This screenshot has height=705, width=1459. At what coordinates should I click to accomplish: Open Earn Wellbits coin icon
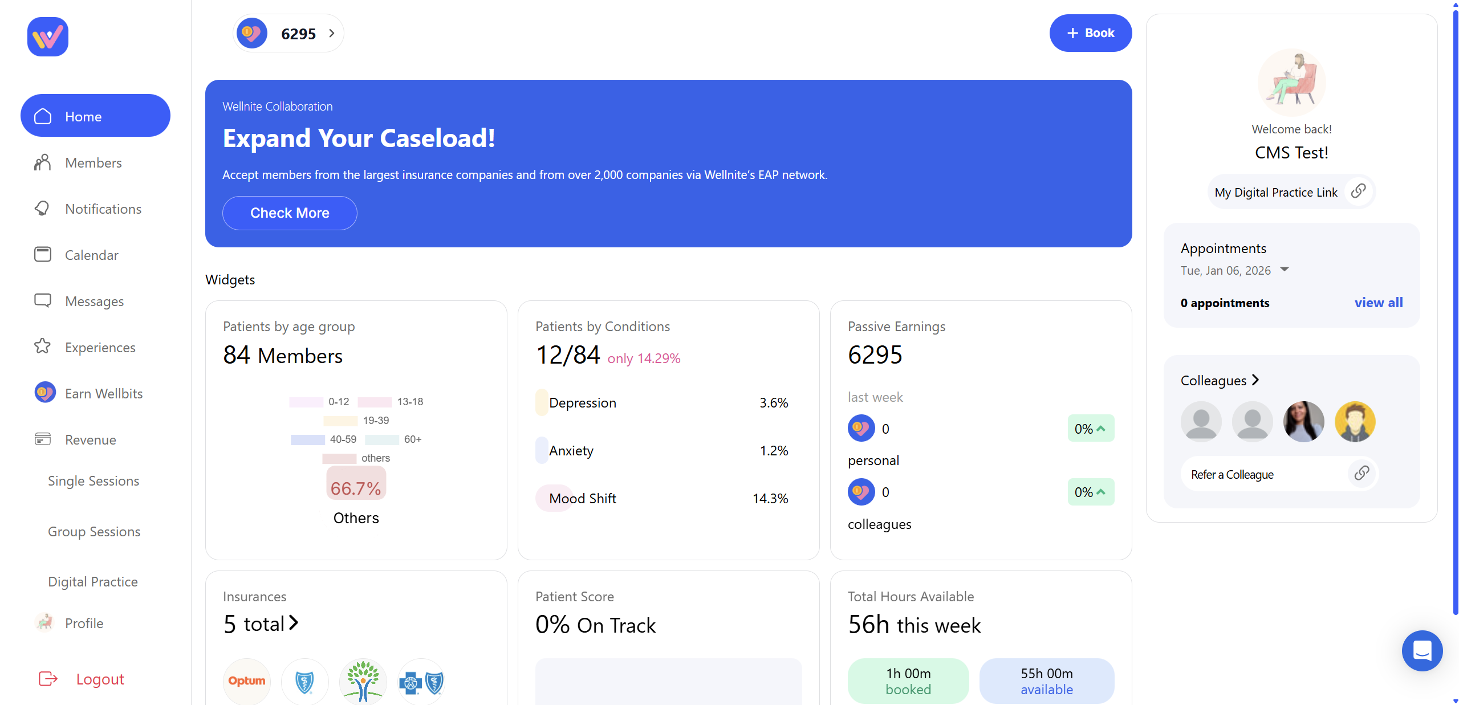click(x=45, y=393)
